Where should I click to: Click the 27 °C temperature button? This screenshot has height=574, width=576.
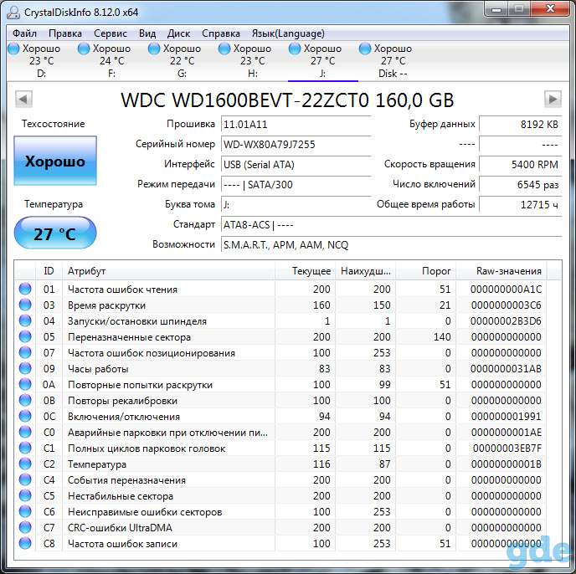click(55, 233)
